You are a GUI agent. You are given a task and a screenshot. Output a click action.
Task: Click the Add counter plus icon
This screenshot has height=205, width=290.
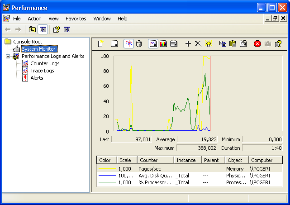(x=188, y=44)
